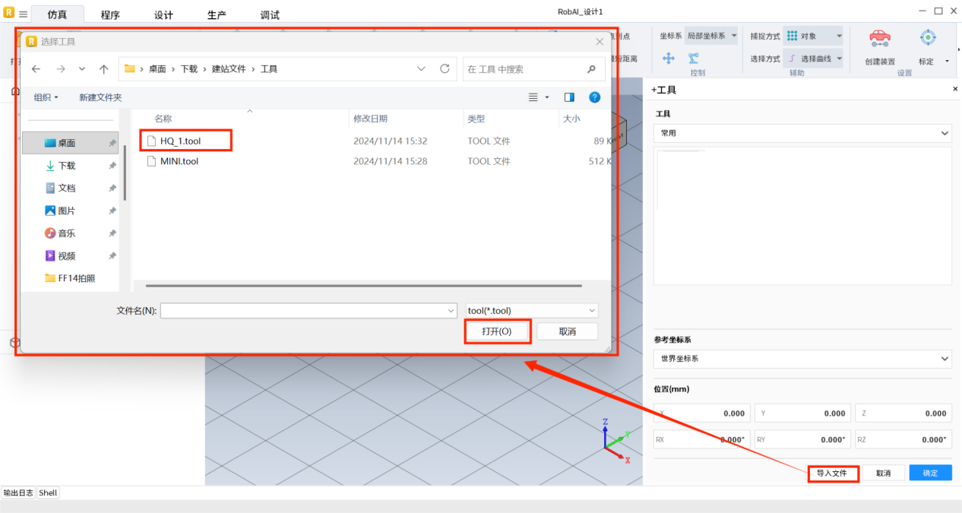Toggle the preview pane icon
The image size is (962, 513).
point(569,97)
